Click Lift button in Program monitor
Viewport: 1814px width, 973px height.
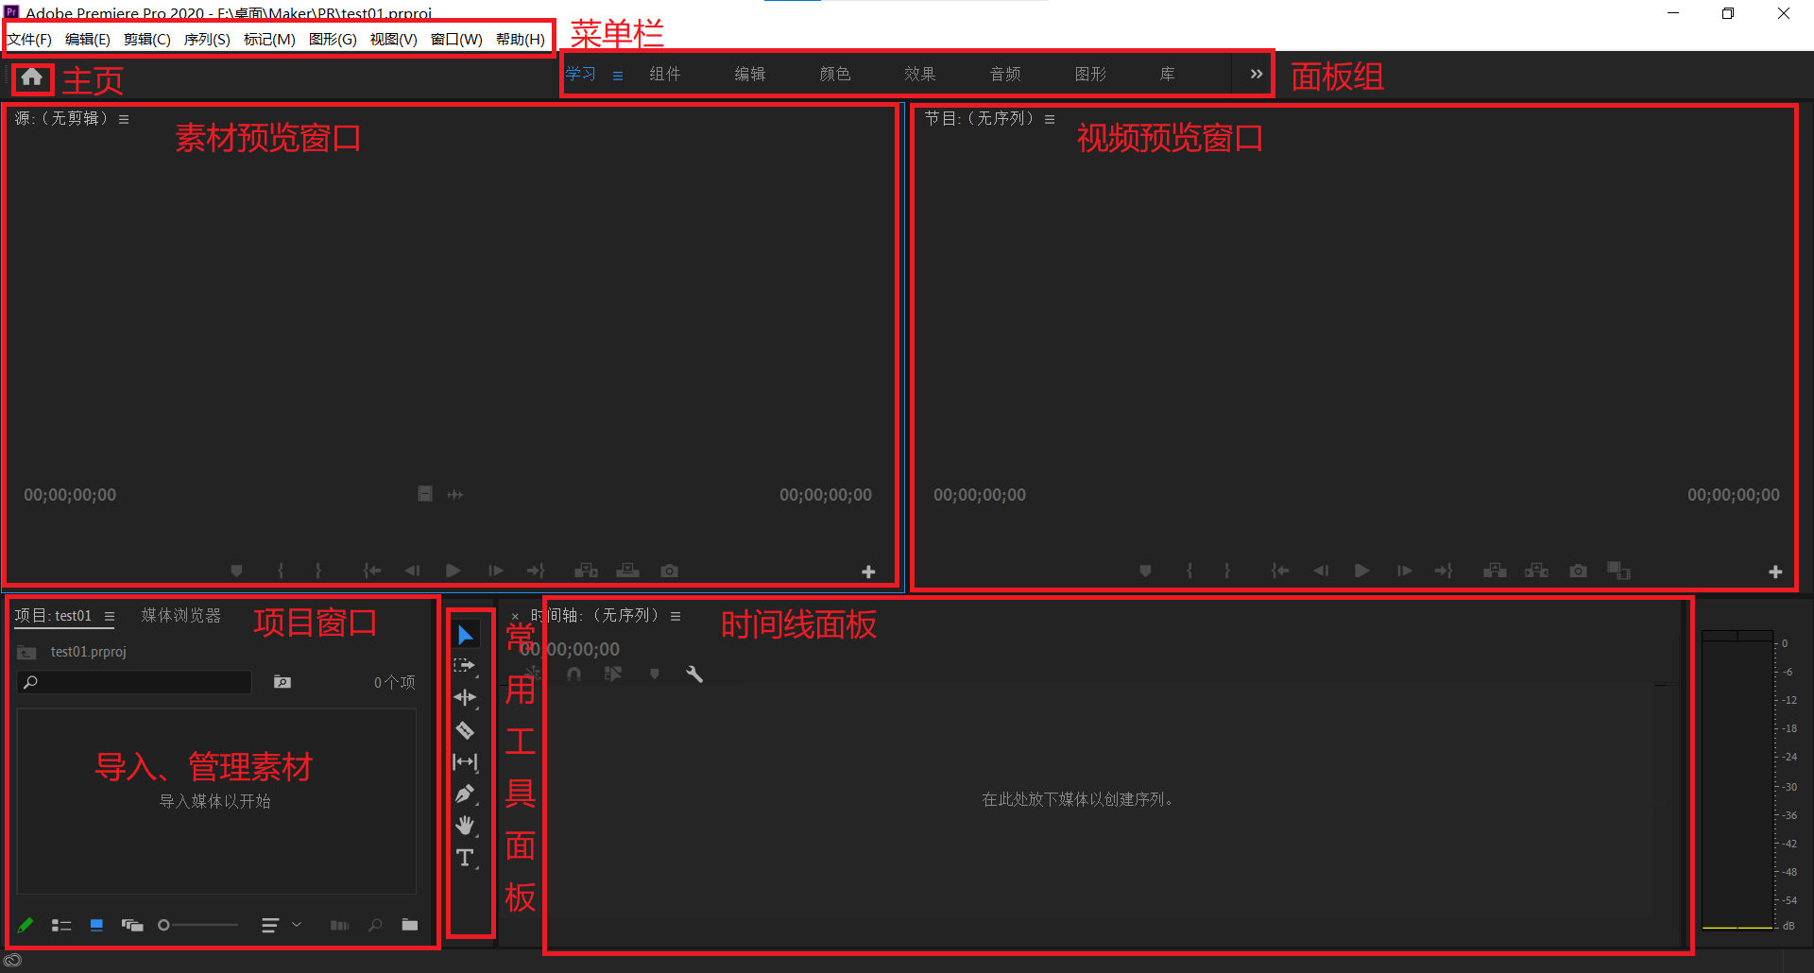coord(1495,571)
